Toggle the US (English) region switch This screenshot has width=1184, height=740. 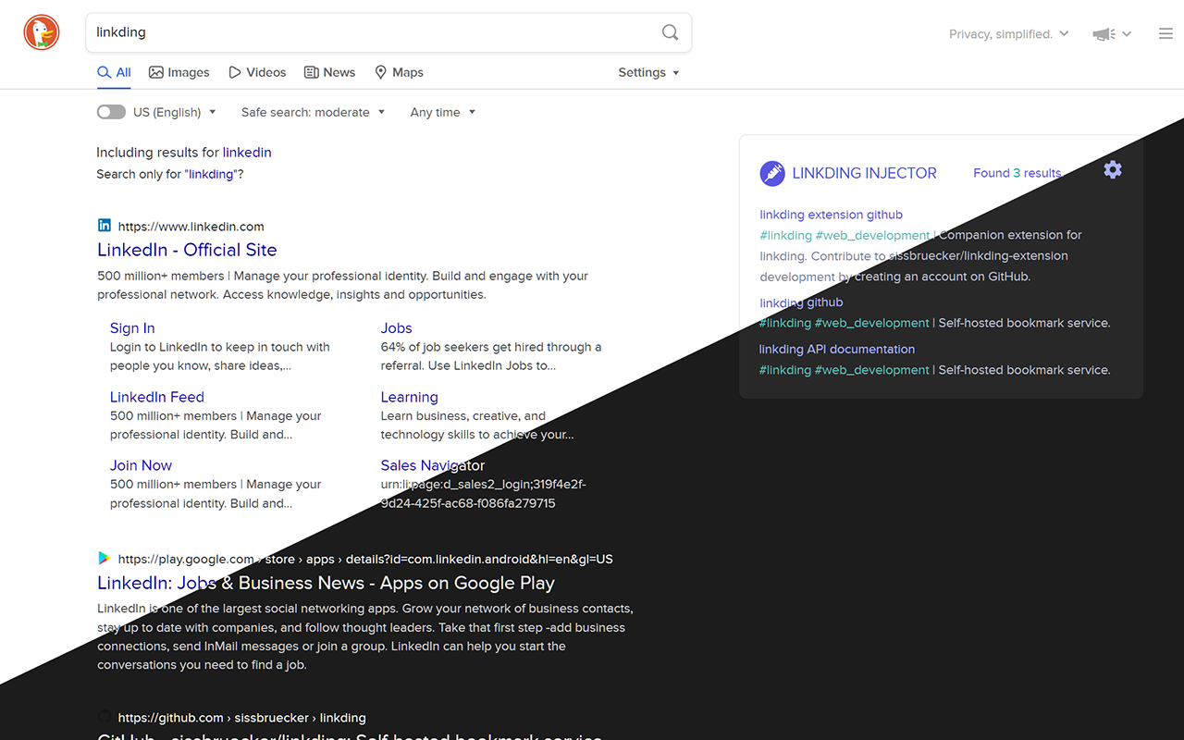pyautogui.click(x=111, y=111)
